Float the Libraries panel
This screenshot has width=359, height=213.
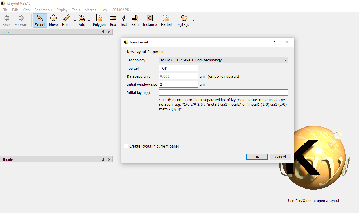103,159
